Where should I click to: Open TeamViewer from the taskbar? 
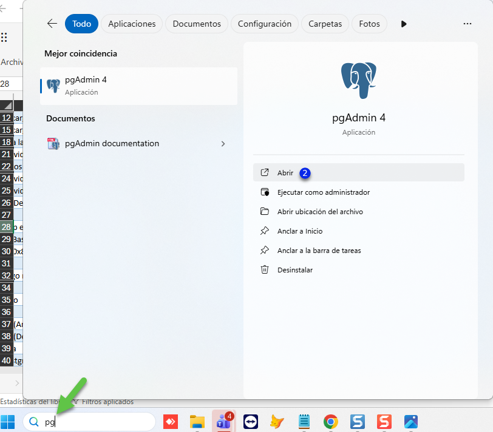(251, 422)
